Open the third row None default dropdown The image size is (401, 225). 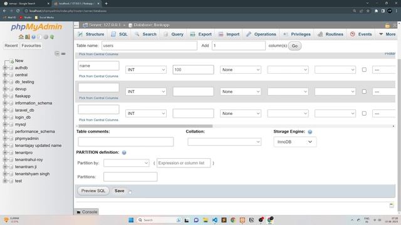pyautogui.click(x=241, y=114)
